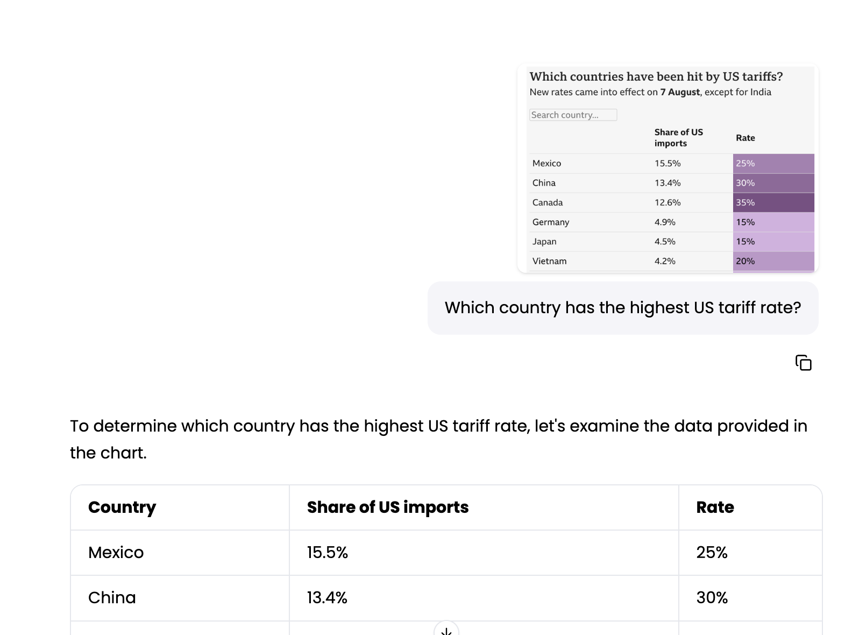This screenshot has width=852, height=635.
Task: Jump to bottom with the down-arrow button
Action: point(446,629)
